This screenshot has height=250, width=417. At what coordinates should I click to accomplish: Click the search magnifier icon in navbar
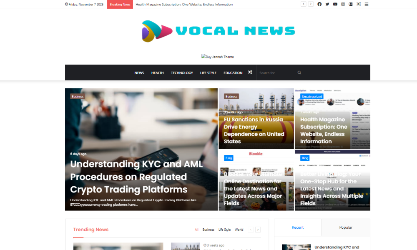tap(299, 72)
